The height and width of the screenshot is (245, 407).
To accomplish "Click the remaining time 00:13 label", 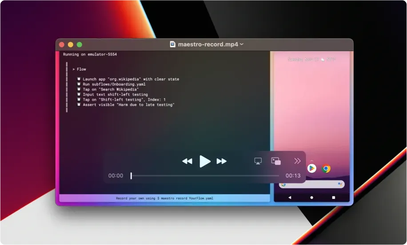I will [293, 176].
